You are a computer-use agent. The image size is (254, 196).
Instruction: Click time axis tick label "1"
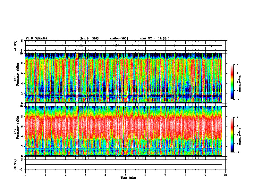(x=45, y=175)
